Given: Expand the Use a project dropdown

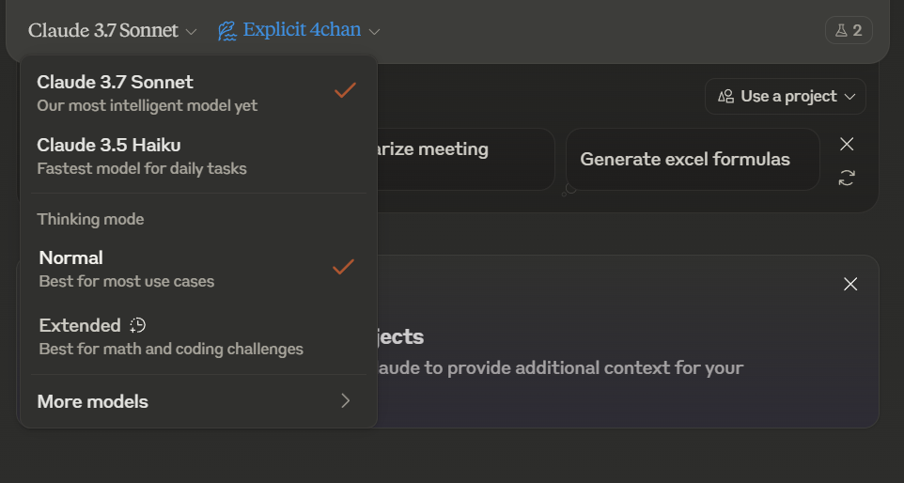Looking at the screenshot, I should point(786,96).
